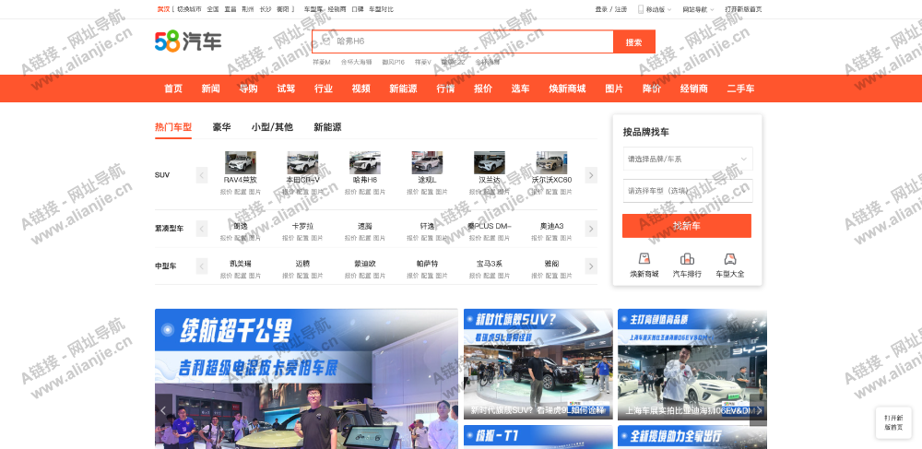Open the 请选择车型(选填) dropdown

tap(688, 191)
